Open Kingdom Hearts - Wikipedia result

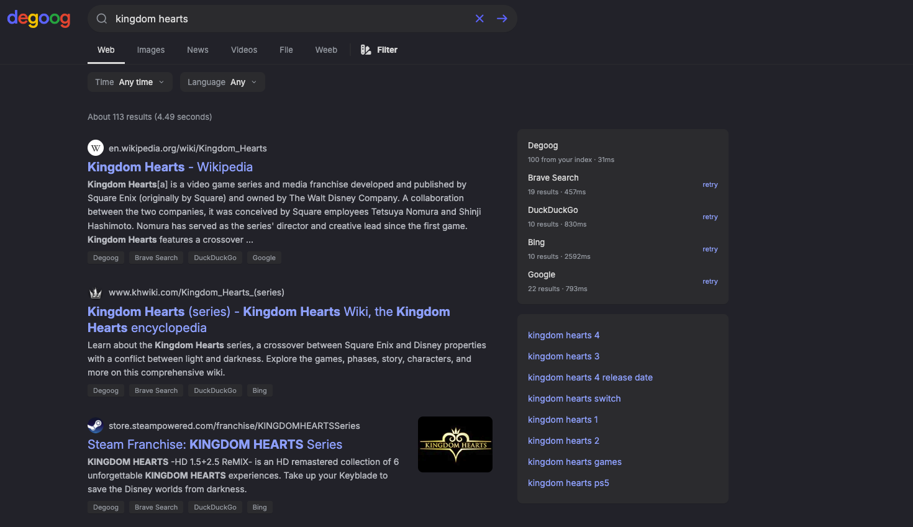tap(170, 167)
